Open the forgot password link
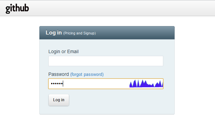Image resolution: width=215 pixels, height=122 pixels. (87, 75)
